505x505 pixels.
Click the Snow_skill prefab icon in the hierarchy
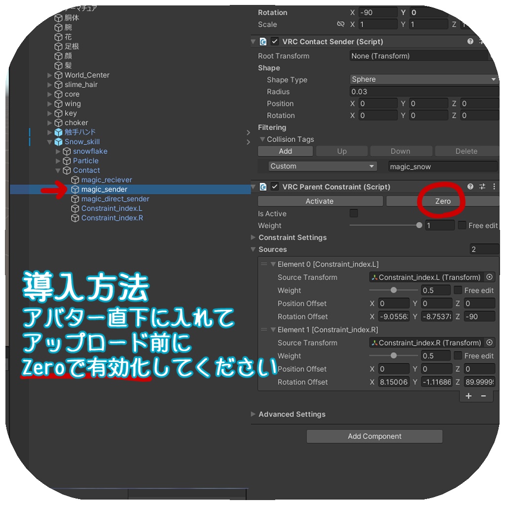pyautogui.click(x=58, y=142)
